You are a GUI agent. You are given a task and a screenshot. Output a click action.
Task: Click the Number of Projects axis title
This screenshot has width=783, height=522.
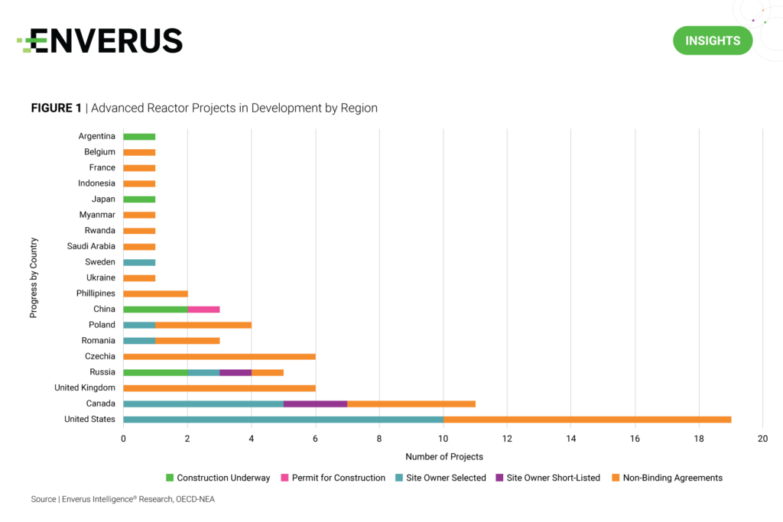[x=443, y=457]
